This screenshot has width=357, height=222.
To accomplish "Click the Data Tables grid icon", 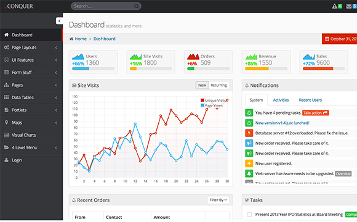I will pos(6,97).
